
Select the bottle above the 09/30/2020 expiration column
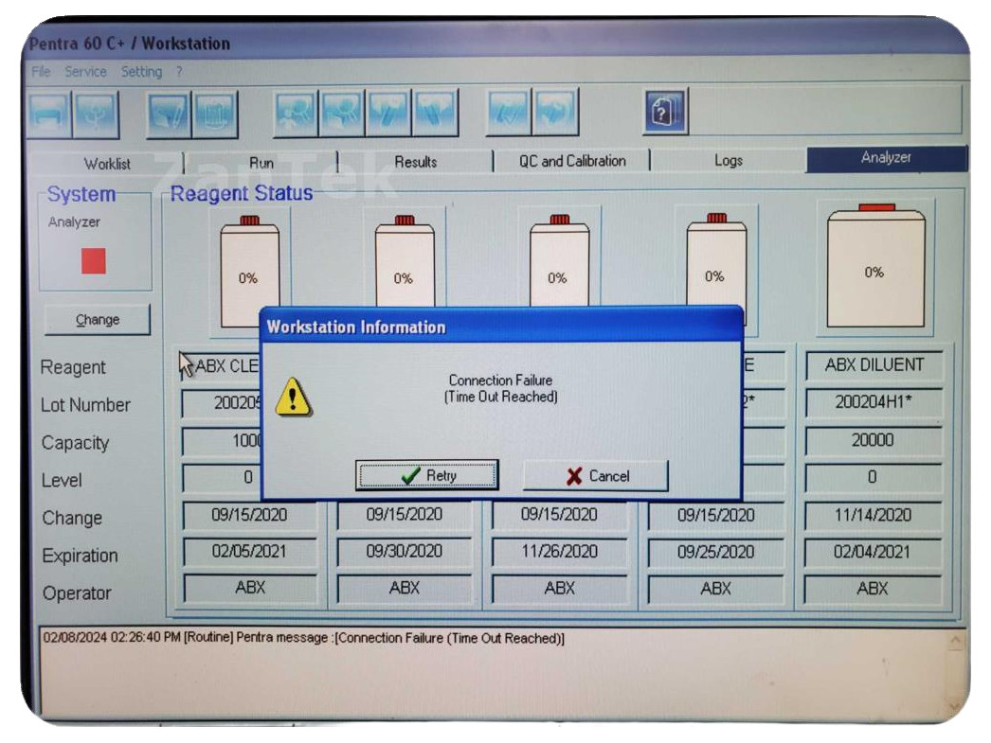[x=405, y=261]
